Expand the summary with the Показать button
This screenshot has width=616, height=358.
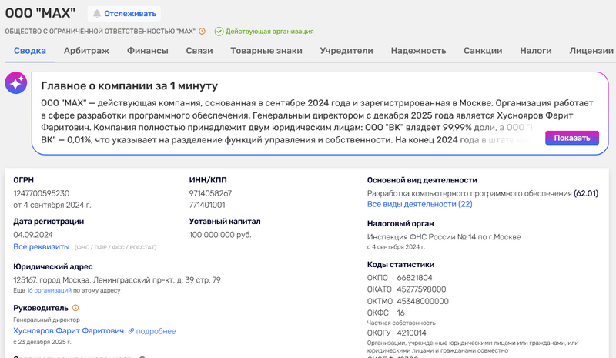(x=571, y=139)
